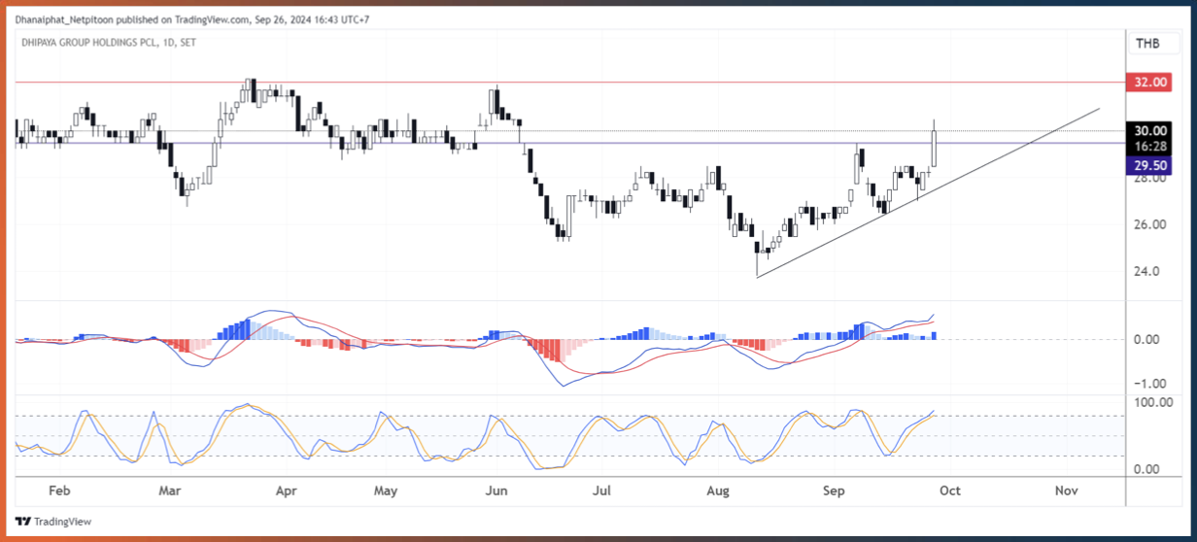Click the rising black trendline from August low
This screenshot has width=1197, height=542.
point(928,192)
